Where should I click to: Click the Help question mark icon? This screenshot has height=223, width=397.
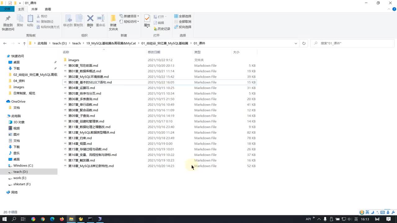coord(394,9)
